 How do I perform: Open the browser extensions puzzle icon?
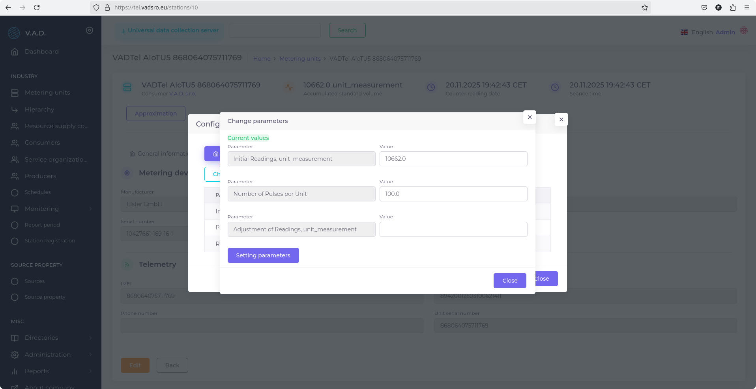[733, 7]
